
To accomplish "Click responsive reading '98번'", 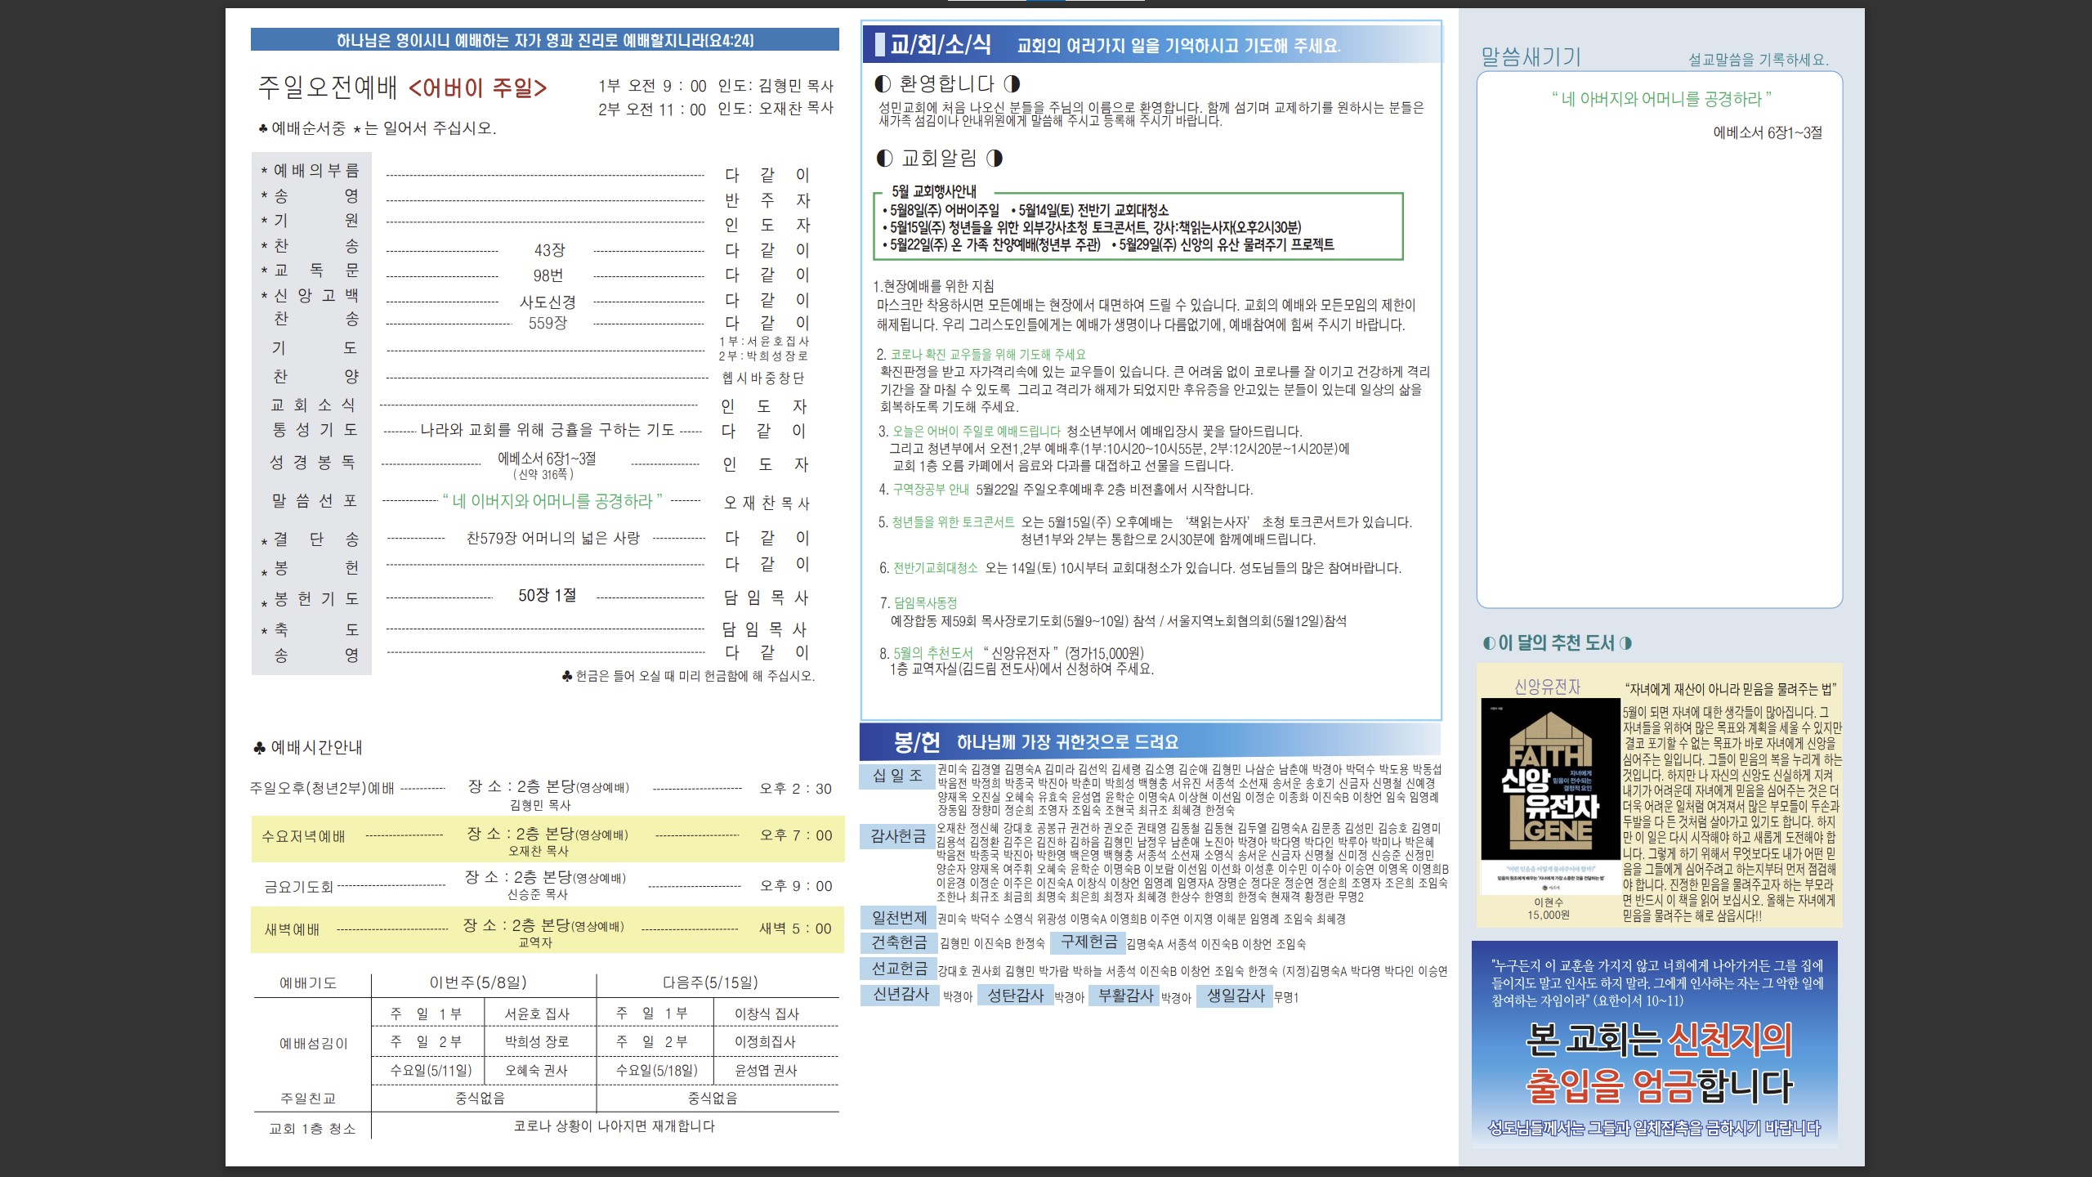I will click(x=548, y=275).
